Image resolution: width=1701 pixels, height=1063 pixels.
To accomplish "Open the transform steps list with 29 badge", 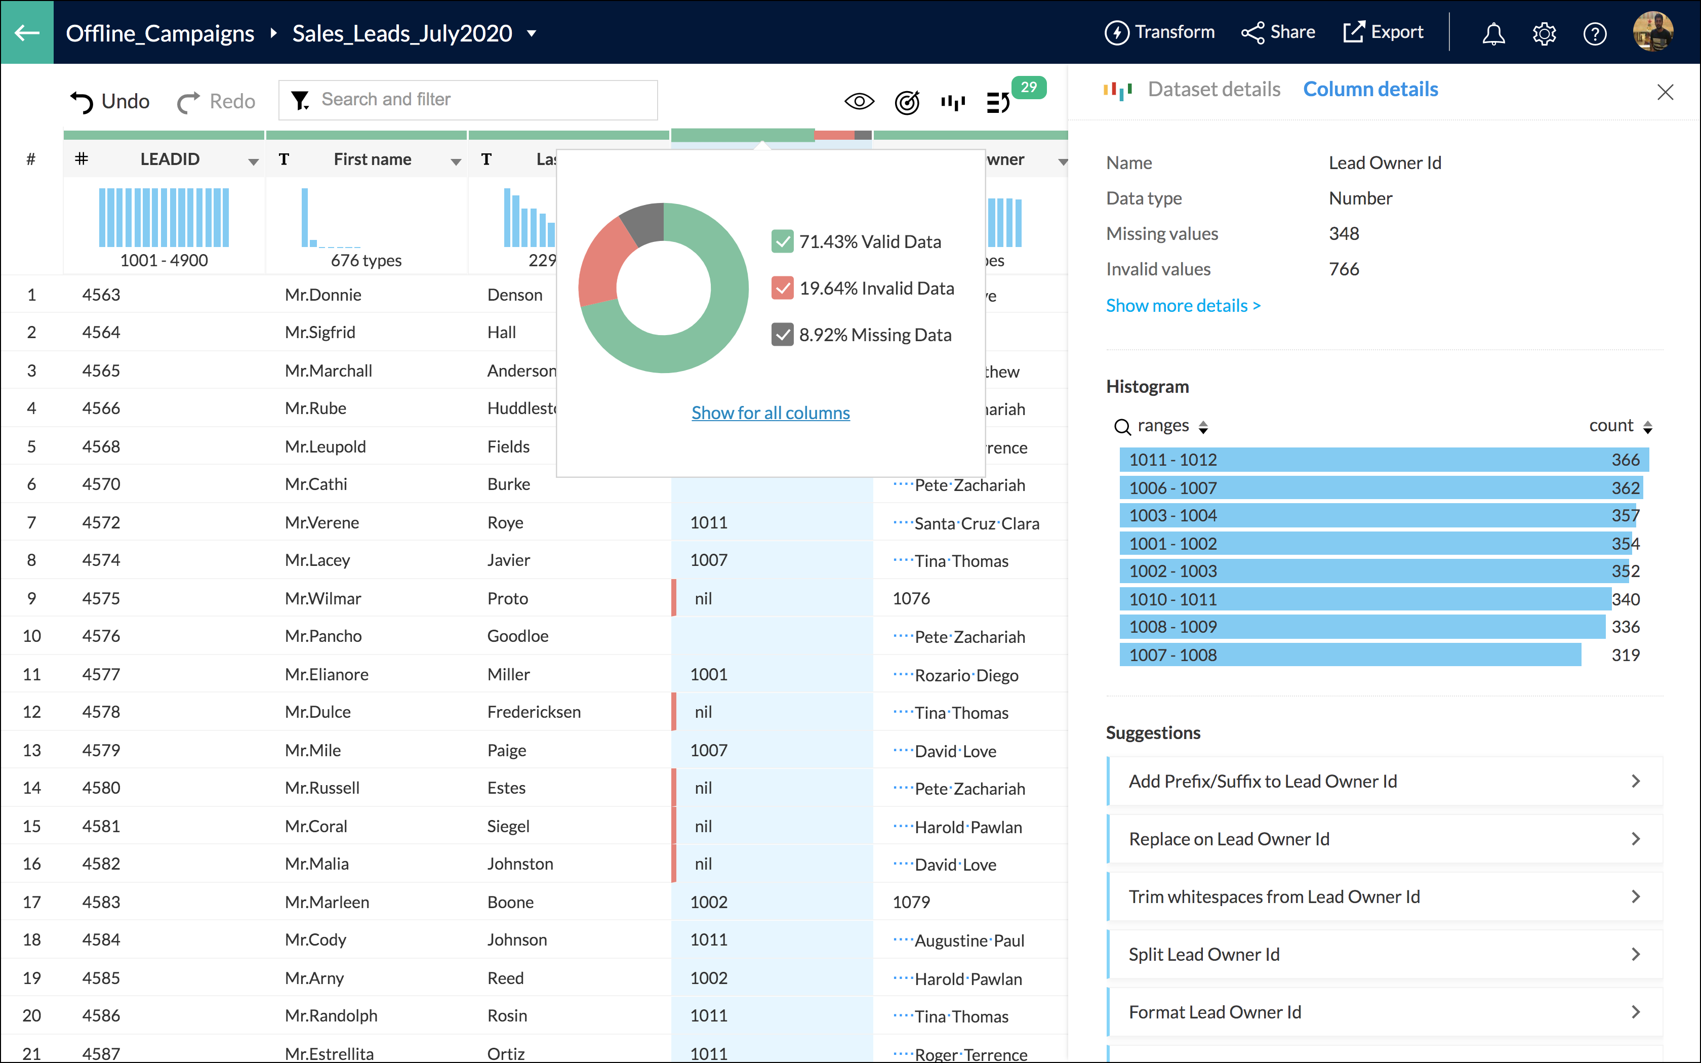I will 998,102.
